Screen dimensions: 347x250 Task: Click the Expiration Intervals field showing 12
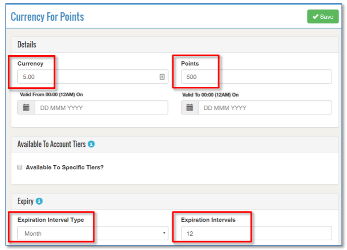[x=256, y=233]
